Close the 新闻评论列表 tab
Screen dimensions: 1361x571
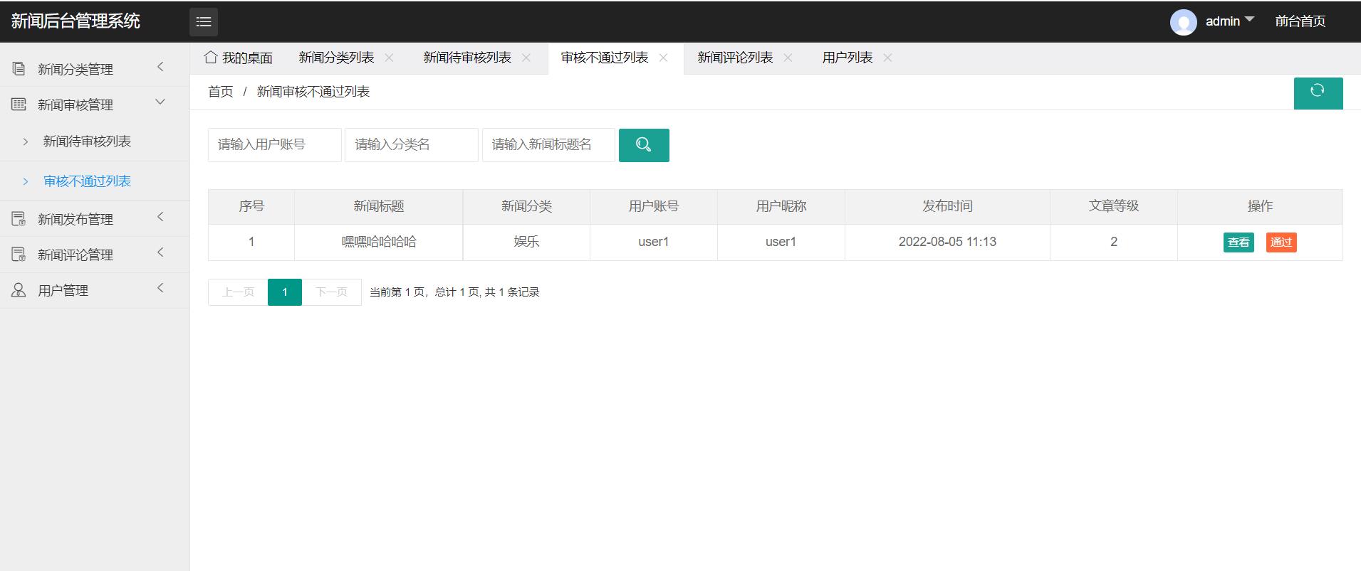[788, 58]
